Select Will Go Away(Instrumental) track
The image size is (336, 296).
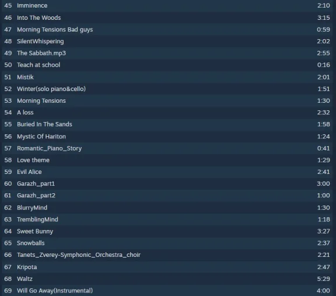(167, 291)
